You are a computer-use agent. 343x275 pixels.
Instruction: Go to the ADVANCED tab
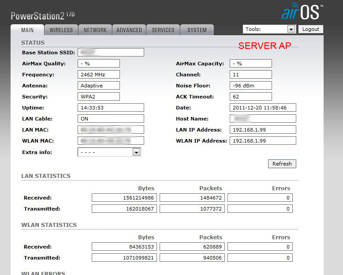[129, 30]
